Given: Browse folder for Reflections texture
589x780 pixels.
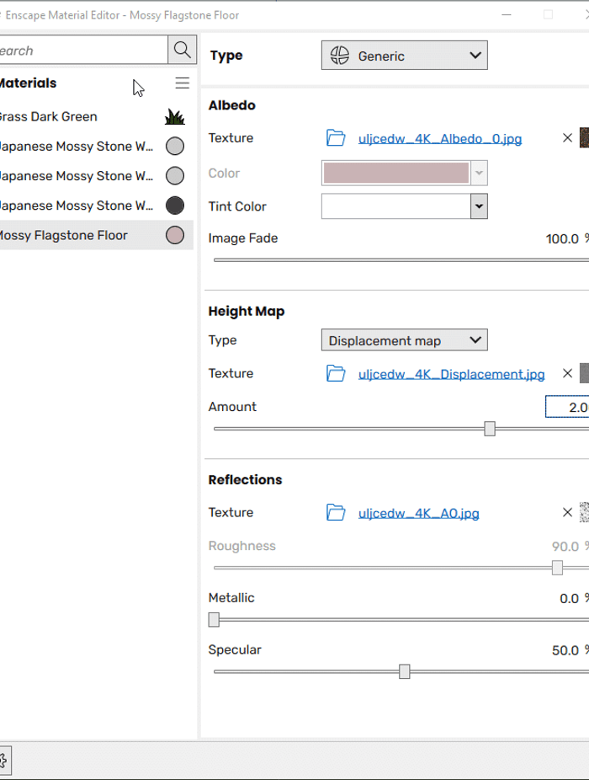Looking at the screenshot, I should [336, 513].
